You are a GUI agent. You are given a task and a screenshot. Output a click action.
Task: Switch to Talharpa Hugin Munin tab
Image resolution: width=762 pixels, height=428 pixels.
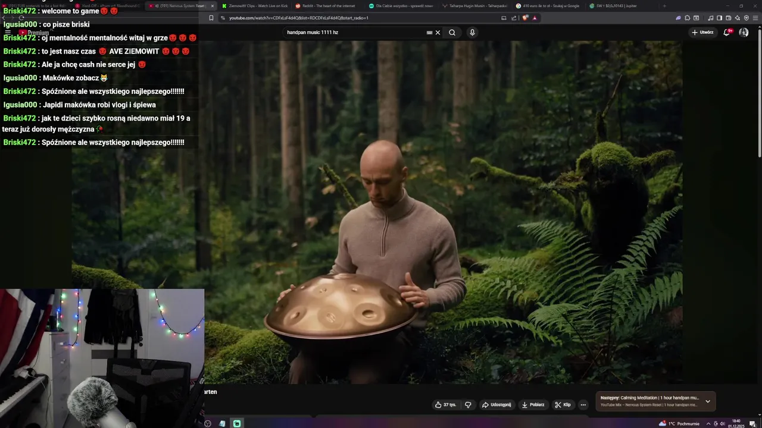[x=474, y=6]
